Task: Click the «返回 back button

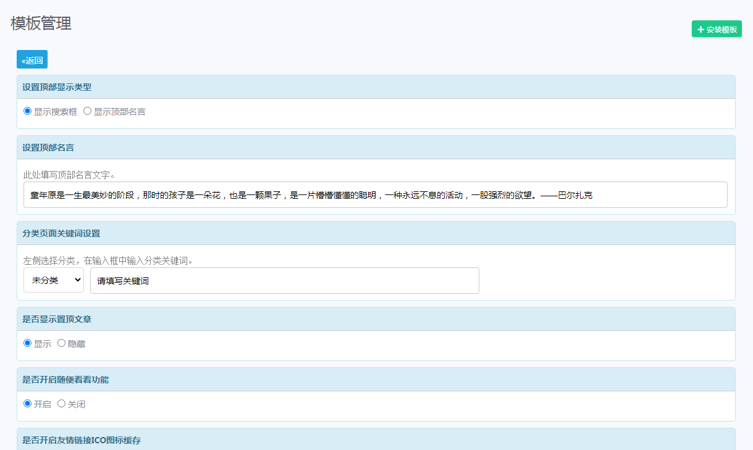Action: click(32, 60)
